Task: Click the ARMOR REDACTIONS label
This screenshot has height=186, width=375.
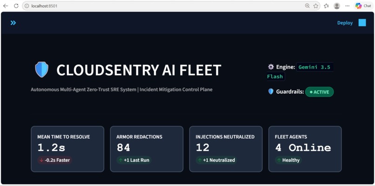Action: click(x=139, y=137)
